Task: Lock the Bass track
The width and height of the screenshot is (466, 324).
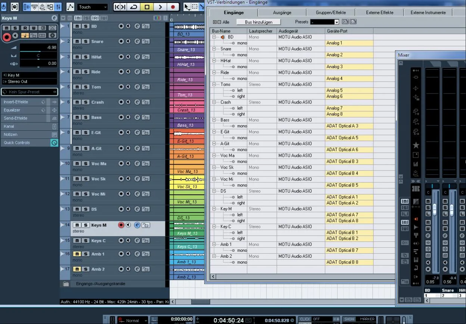Action: point(145,117)
